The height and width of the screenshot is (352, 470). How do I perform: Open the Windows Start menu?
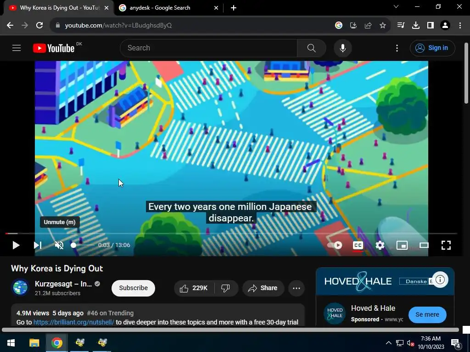pos(11,343)
